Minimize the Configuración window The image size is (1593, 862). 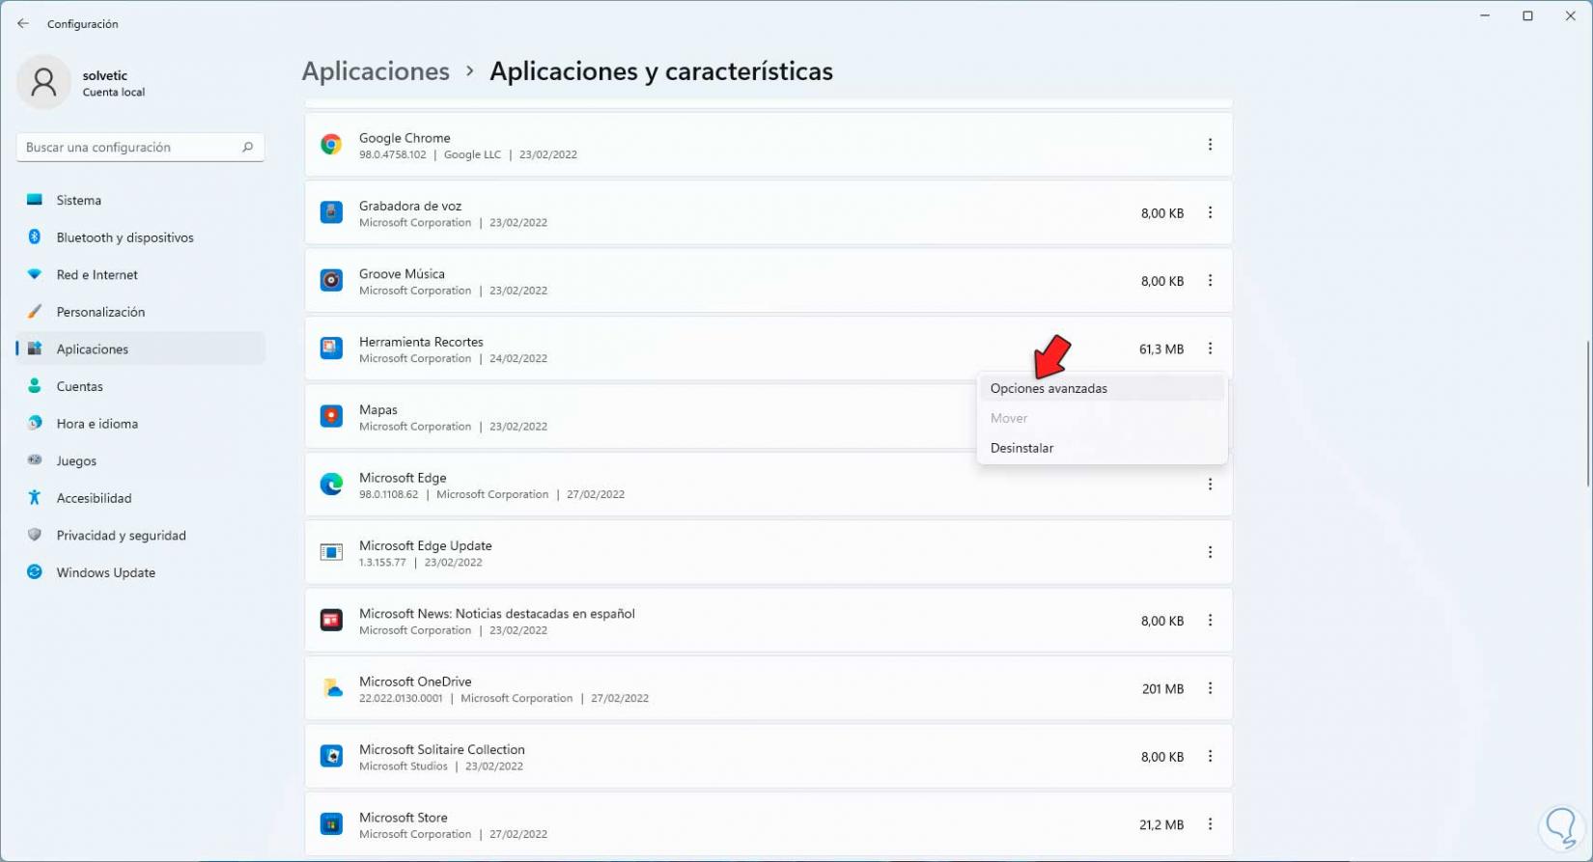1485,16
